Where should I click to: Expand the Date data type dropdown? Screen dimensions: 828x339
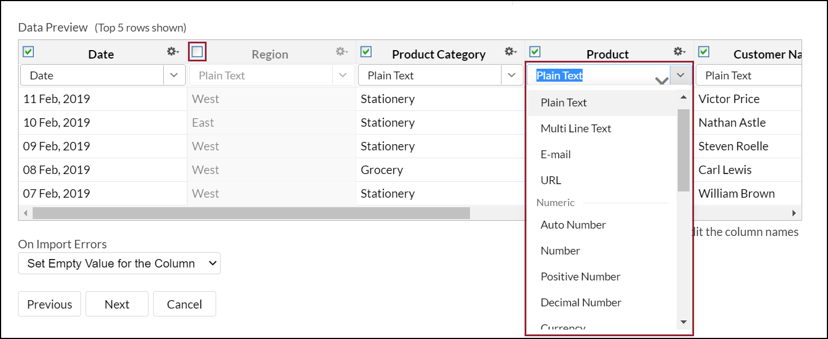(x=174, y=75)
